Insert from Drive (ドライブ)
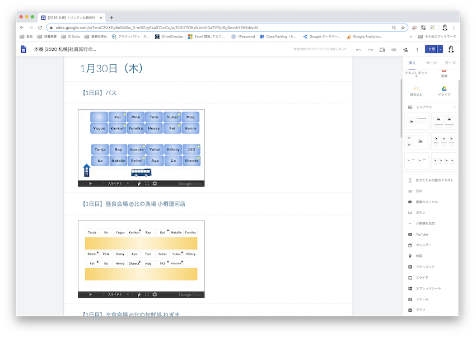Viewport: 476px width, 337px height. pos(444,91)
